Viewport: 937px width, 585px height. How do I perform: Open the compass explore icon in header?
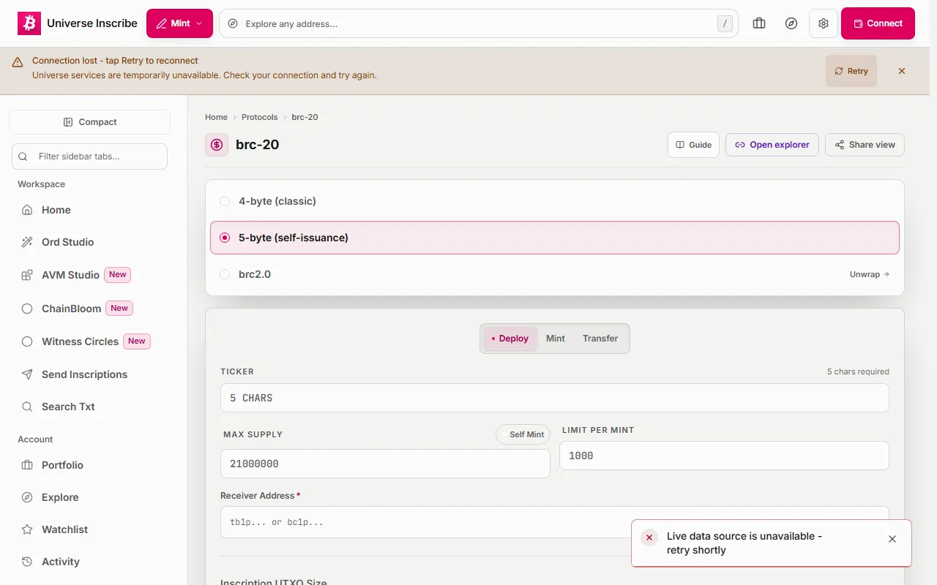(791, 23)
